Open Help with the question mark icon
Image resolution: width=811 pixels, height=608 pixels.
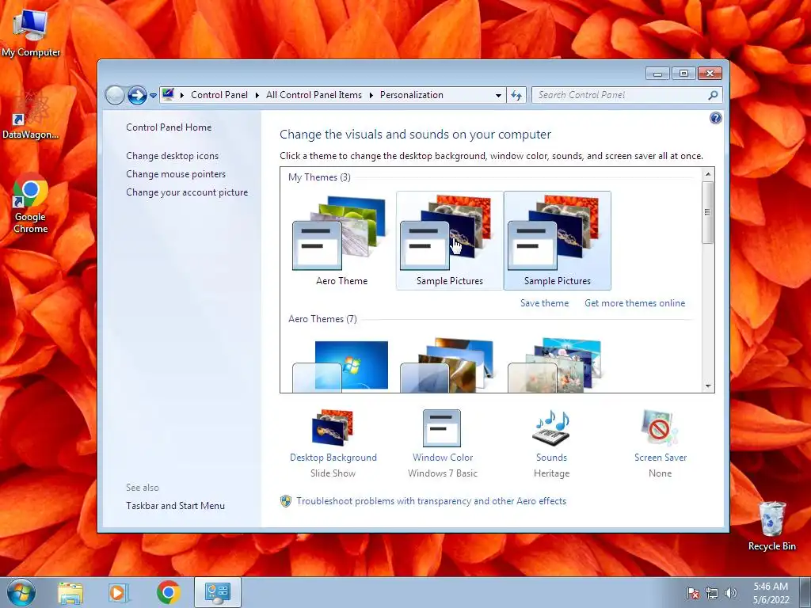[x=715, y=118]
